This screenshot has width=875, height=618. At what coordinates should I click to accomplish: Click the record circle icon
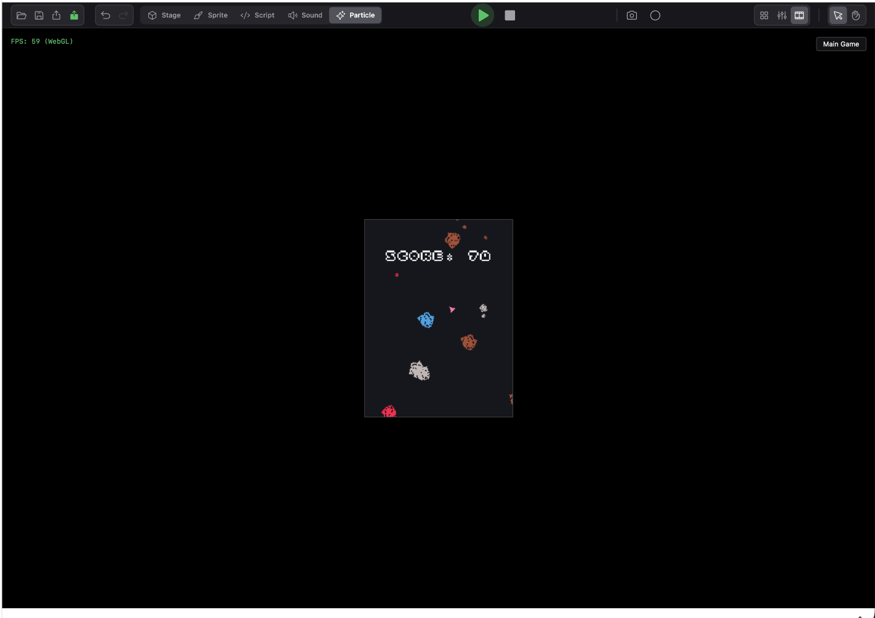point(655,15)
